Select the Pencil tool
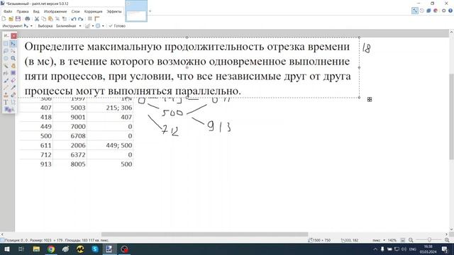 point(6,88)
